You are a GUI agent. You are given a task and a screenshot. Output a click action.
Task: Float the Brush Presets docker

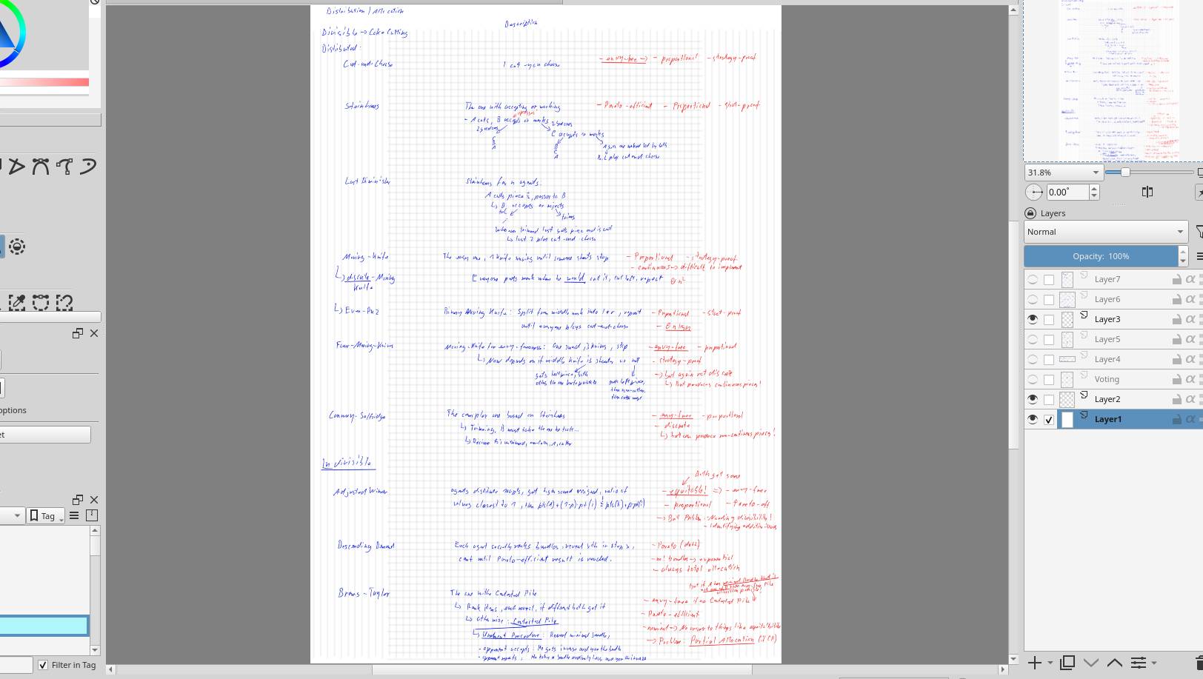point(78,500)
